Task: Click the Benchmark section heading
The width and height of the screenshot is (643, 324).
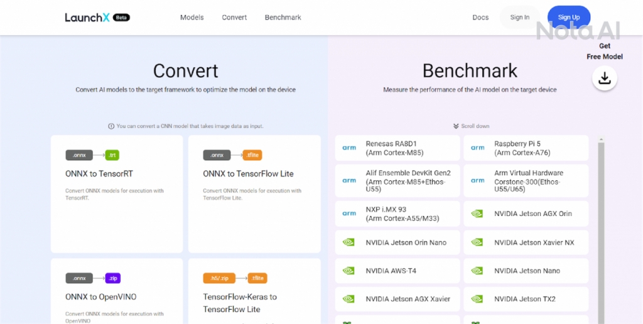Action: (x=470, y=71)
